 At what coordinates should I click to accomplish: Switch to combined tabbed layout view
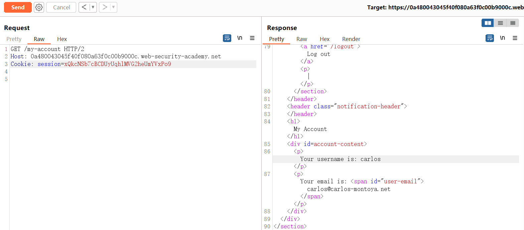click(x=513, y=23)
